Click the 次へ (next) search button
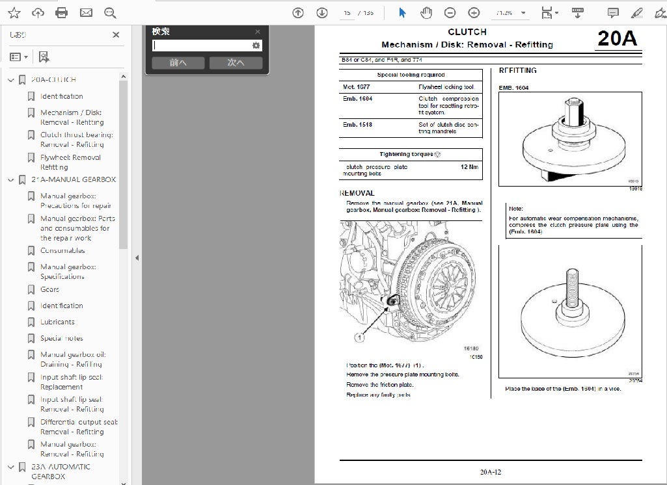Viewport: 667px width, 485px height. 236,63
